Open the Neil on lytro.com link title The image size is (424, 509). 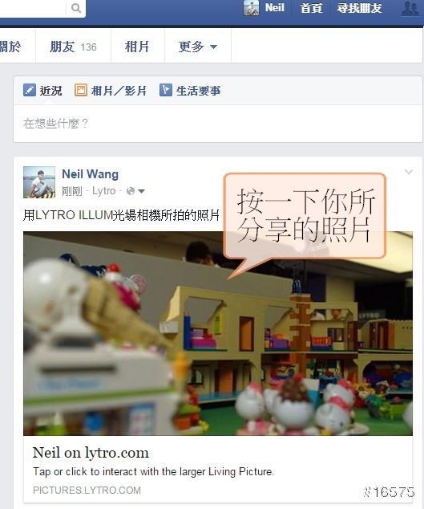click(91, 453)
